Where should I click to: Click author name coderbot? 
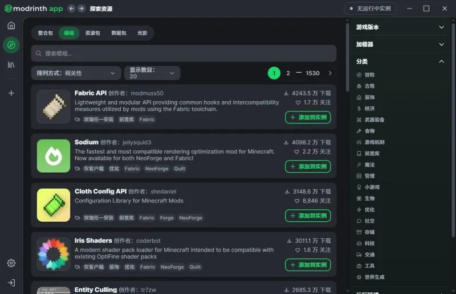[x=148, y=241]
